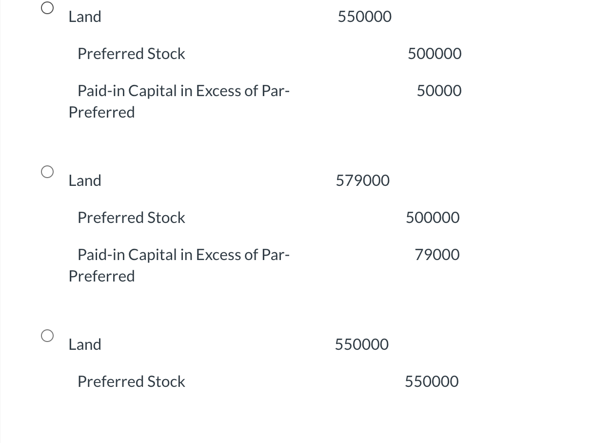Click the 500000 credit in the second answer
Screen dimensions: 594x443
coord(433,218)
